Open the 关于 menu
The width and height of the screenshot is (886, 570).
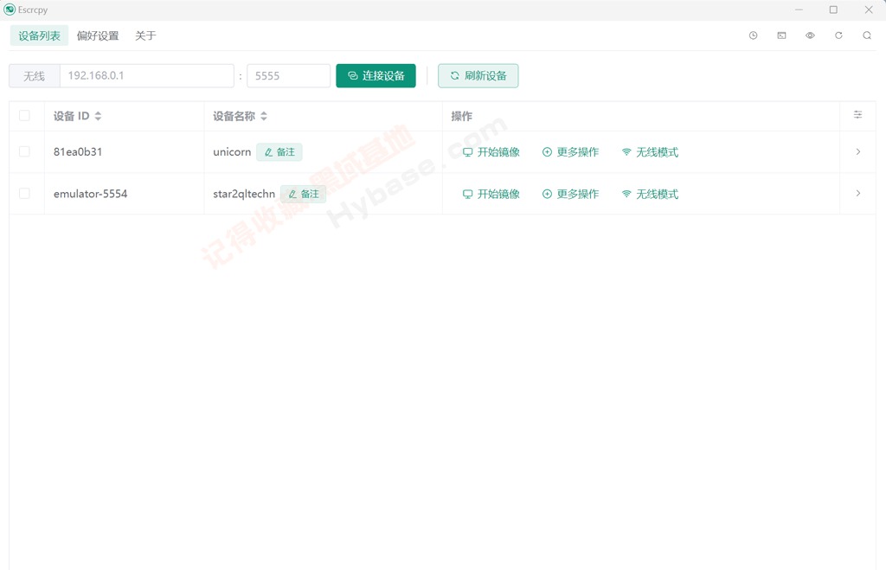coord(144,35)
